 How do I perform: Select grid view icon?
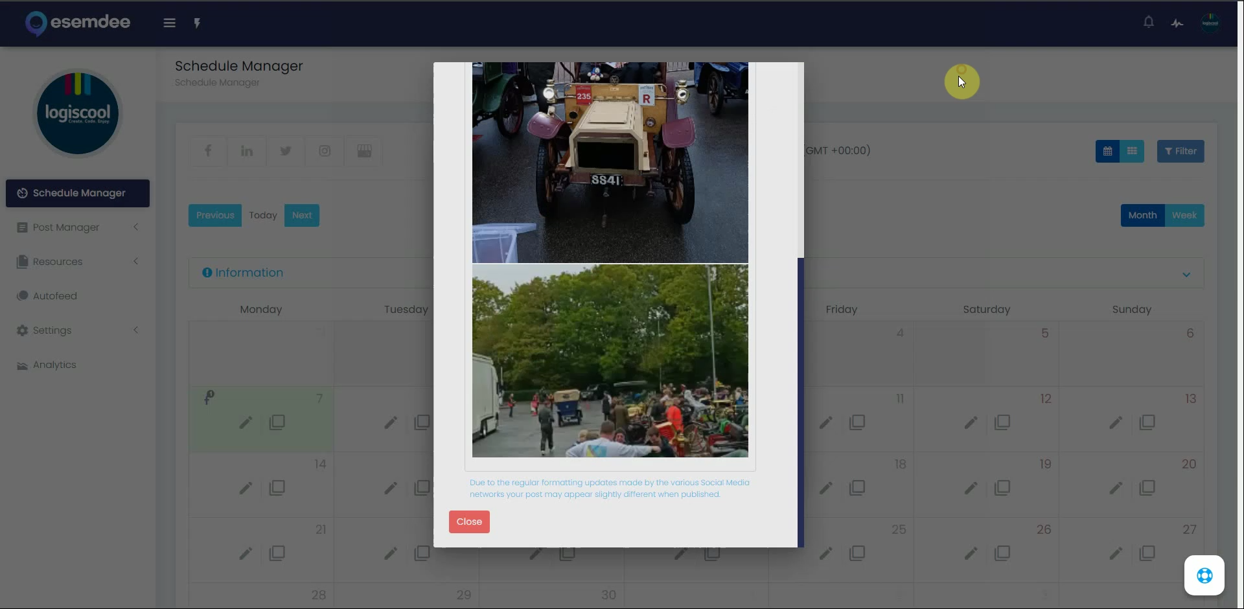1132,151
